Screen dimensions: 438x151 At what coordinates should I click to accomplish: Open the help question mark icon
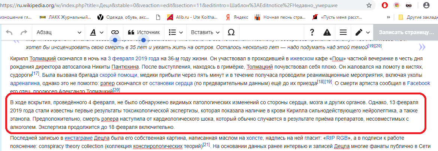312,32
